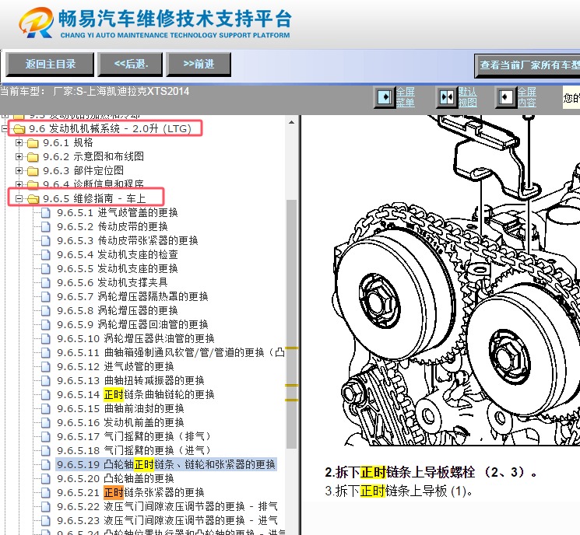Go forward with the >>前进 button
This screenshot has height=535, width=580.
click(199, 65)
